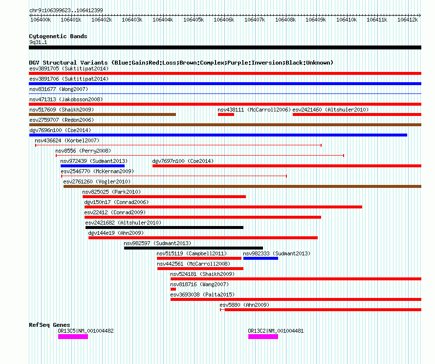The width and height of the screenshot is (435, 364).
Task: Open nsv442561 (McCarroll2008) variant
Action: (x=200, y=269)
